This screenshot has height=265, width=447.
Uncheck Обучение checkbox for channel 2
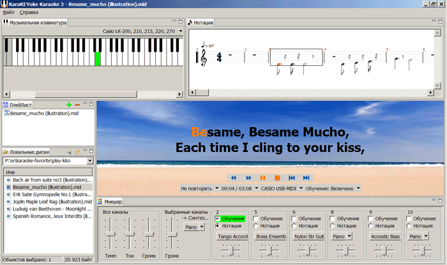point(218,218)
